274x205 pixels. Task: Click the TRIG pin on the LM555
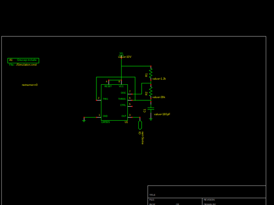pos(105,99)
